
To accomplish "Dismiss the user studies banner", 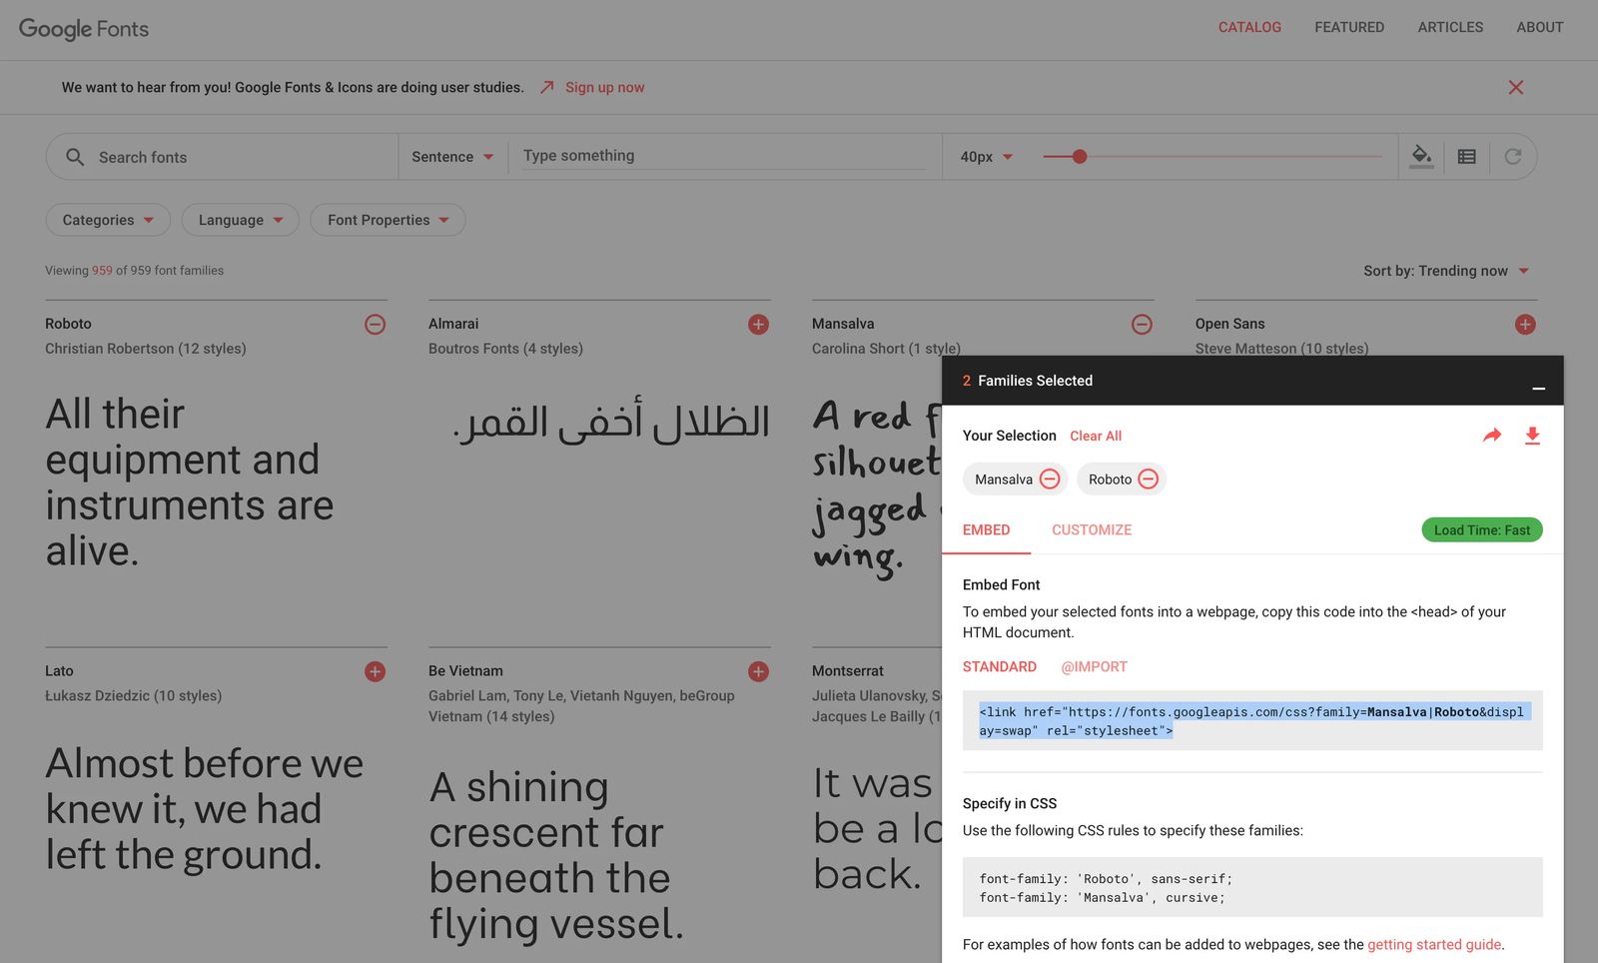I will tap(1515, 88).
